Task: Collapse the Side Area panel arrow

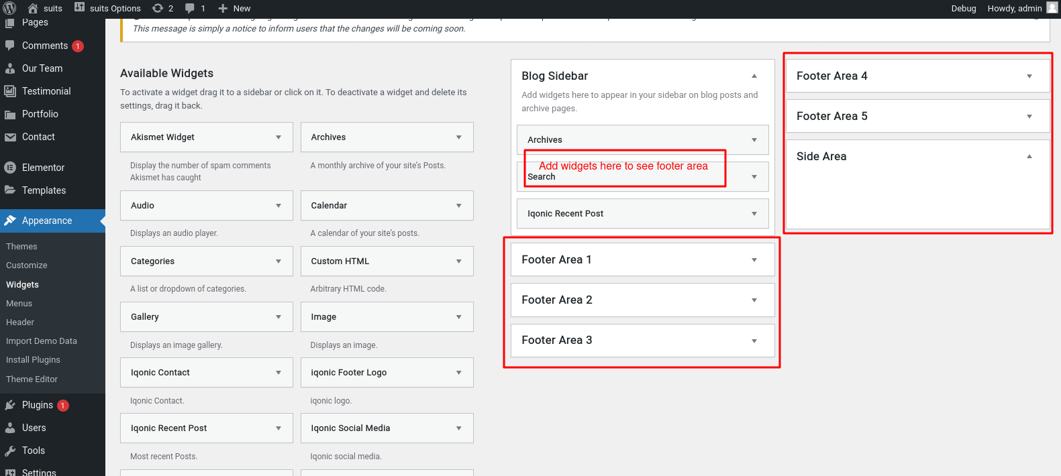Action: point(1029,156)
